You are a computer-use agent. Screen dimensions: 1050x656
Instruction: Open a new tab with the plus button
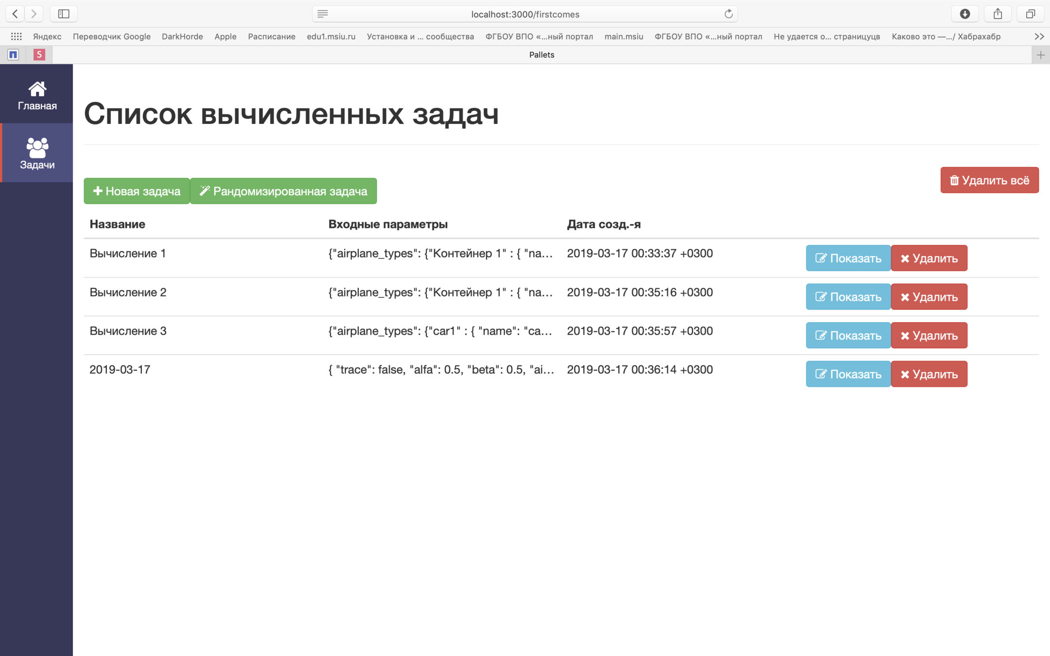pyautogui.click(x=1040, y=55)
